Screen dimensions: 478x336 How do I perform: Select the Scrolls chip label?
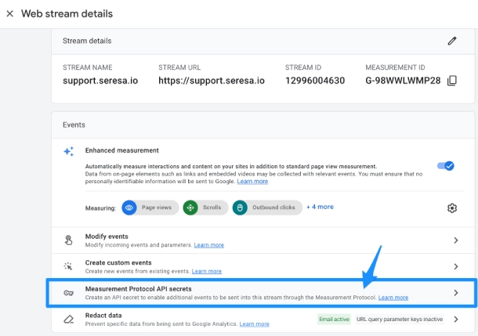tap(212, 208)
